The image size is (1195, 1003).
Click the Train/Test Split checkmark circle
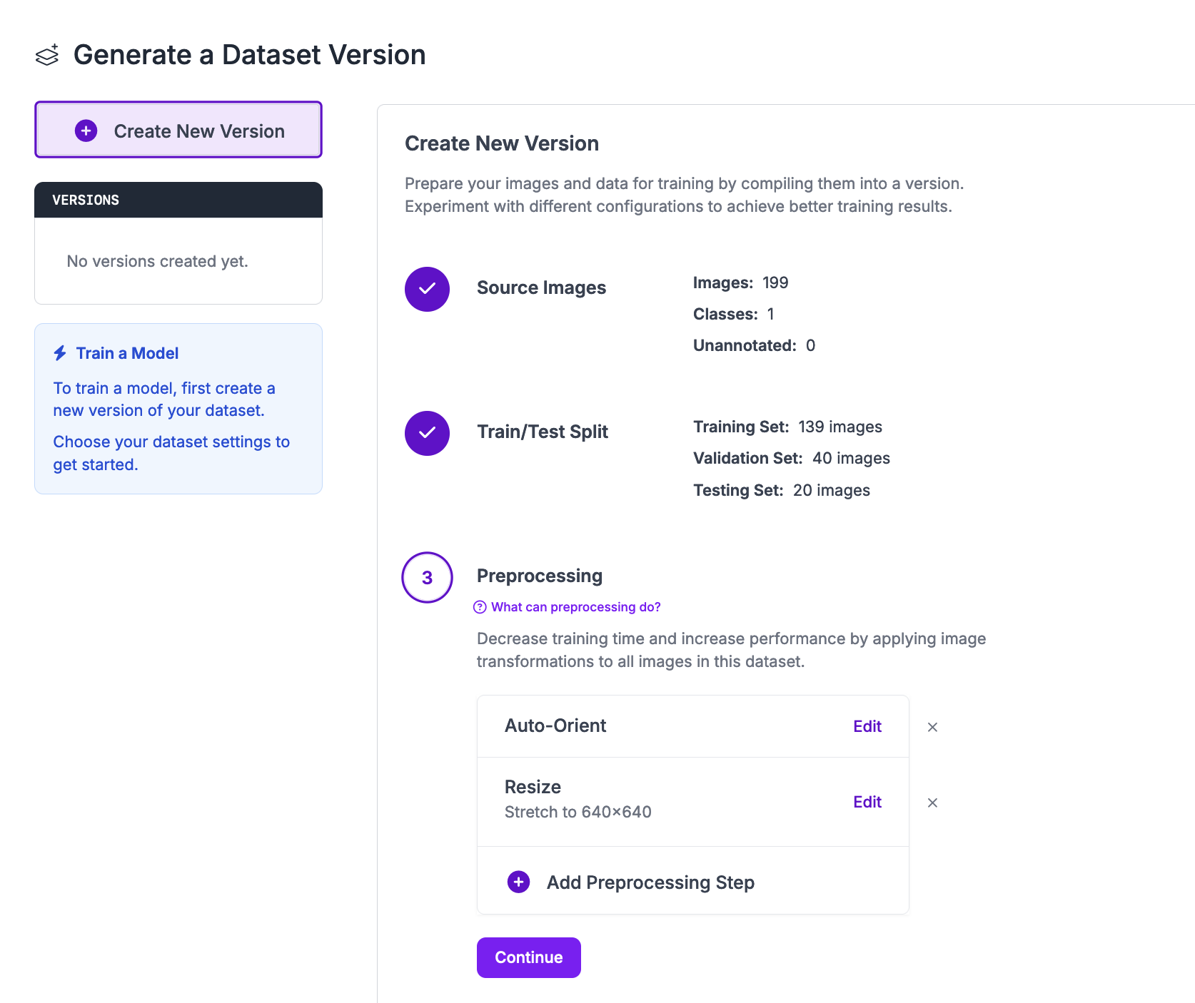pyautogui.click(x=427, y=433)
